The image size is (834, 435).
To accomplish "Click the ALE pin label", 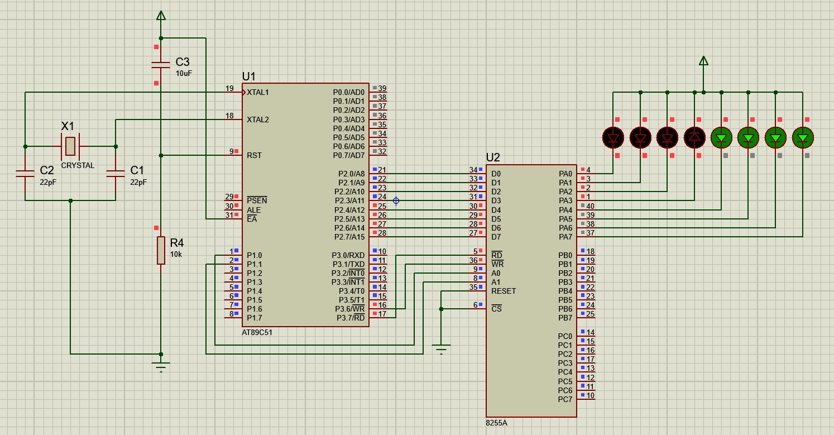I will pos(253,210).
